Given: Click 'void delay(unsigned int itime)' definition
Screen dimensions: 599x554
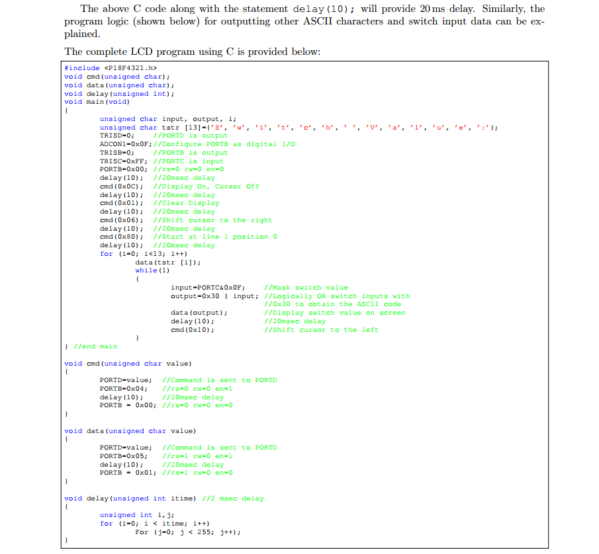Looking at the screenshot, I should tap(130, 498).
